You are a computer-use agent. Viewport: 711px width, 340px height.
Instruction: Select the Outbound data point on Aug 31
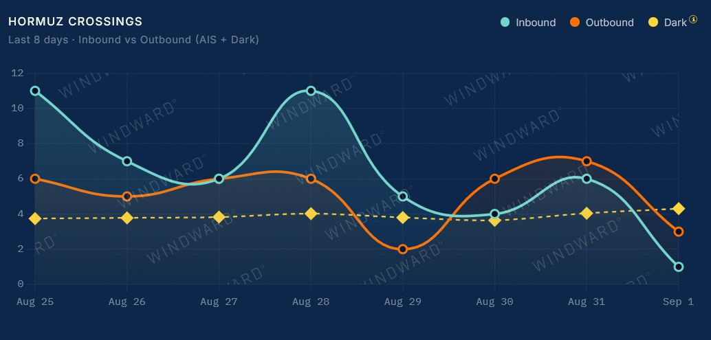587,161
